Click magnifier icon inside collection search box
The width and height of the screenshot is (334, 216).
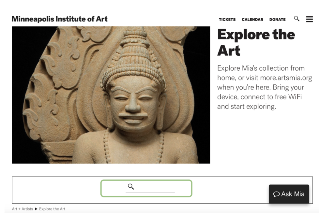(x=131, y=187)
